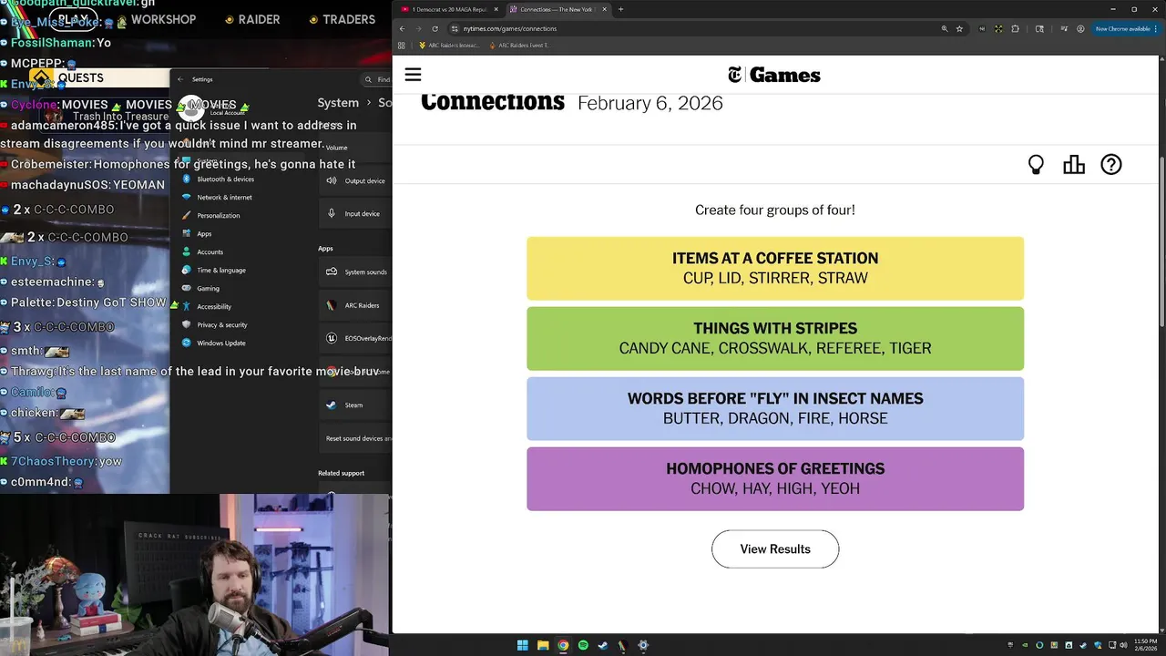
Task: Open the Chrome extensions puzzle icon
Action: tap(1016, 28)
